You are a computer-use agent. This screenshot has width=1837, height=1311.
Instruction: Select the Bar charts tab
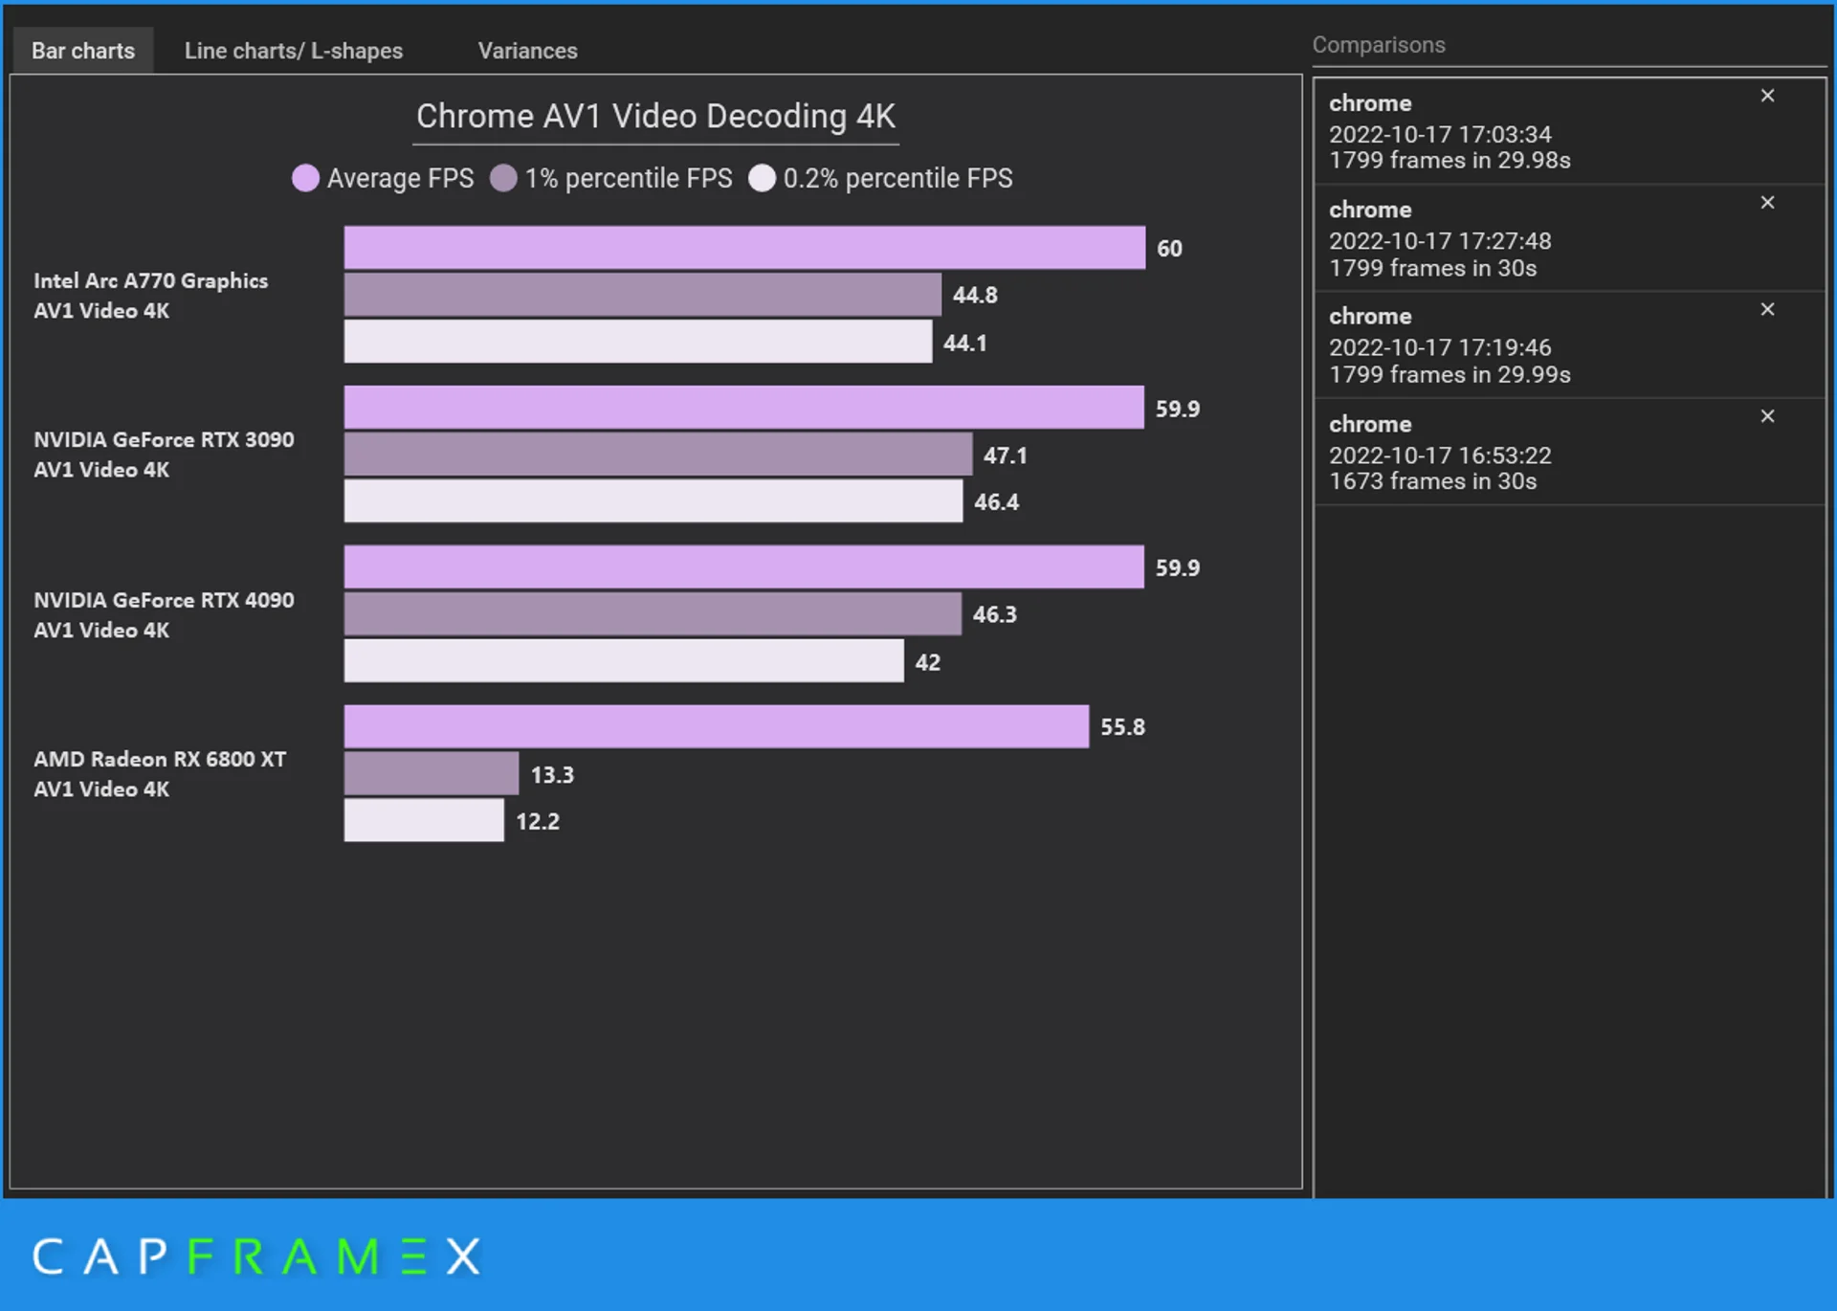pos(82,51)
